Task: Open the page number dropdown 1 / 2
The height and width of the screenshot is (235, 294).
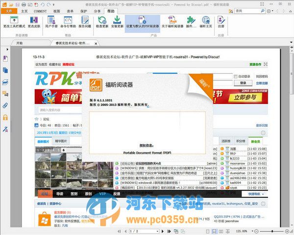Action: tap(157, 231)
